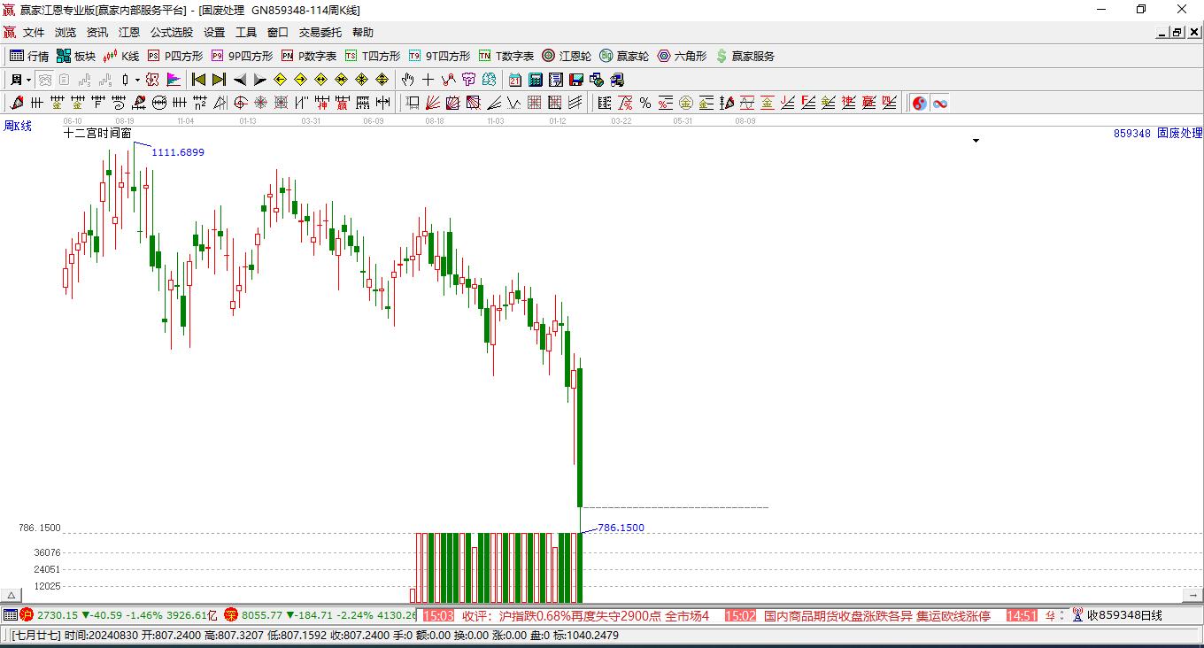Viewport: 1204px width, 648px height.
Task: Open the 江恩轮 Gann wheel tool
Action: [567, 56]
